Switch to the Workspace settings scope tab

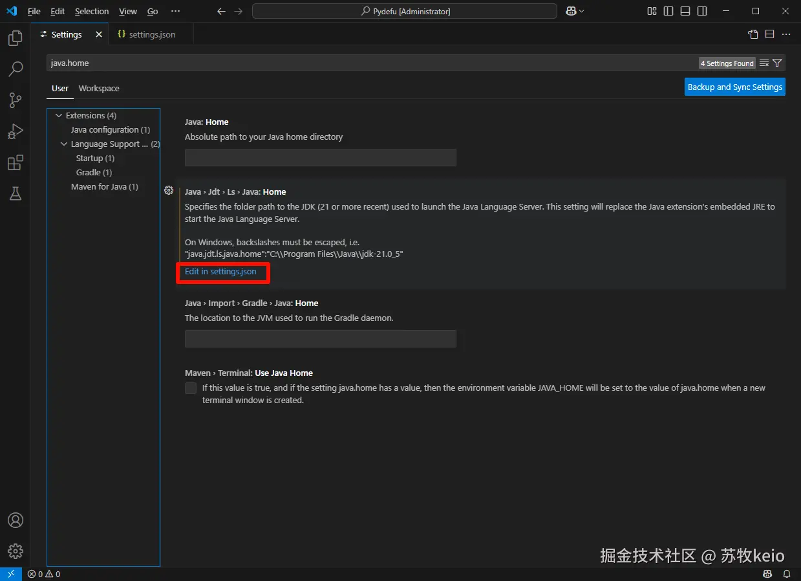click(x=99, y=88)
